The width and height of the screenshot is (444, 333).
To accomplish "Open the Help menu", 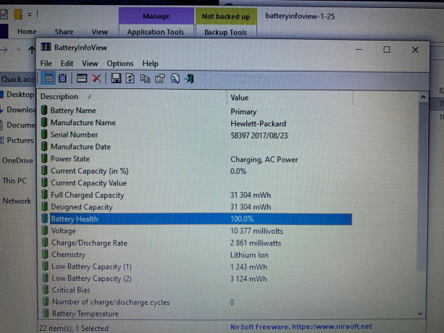I will coord(150,64).
